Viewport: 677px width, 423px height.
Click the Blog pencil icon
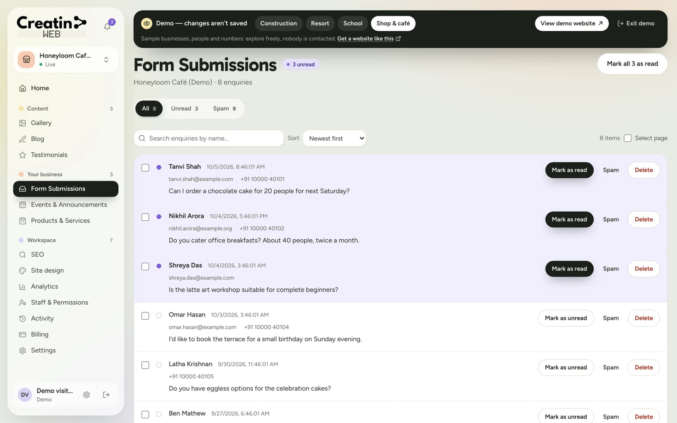point(23,139)
